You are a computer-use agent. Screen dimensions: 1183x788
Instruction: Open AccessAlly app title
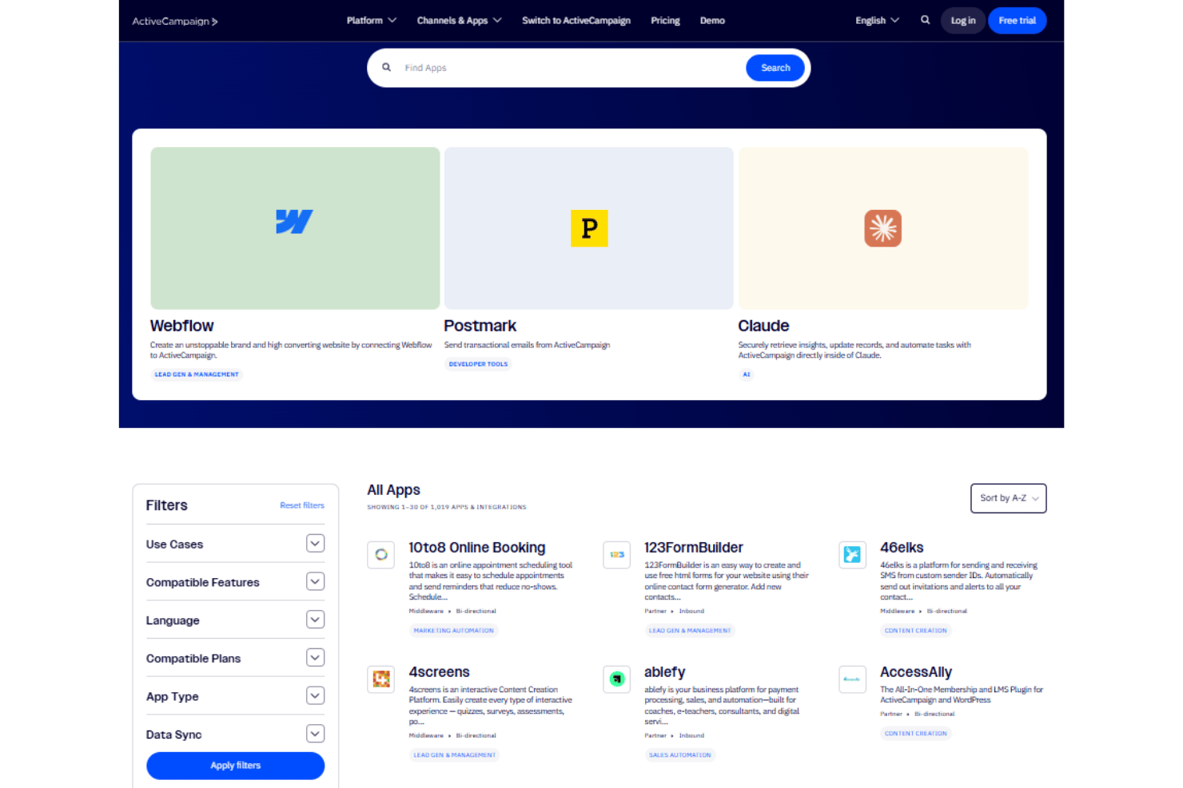(x=916, y=672)
